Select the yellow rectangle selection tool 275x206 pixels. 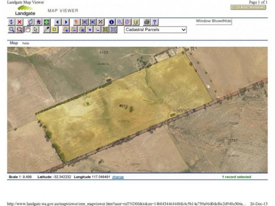(55, 30)
